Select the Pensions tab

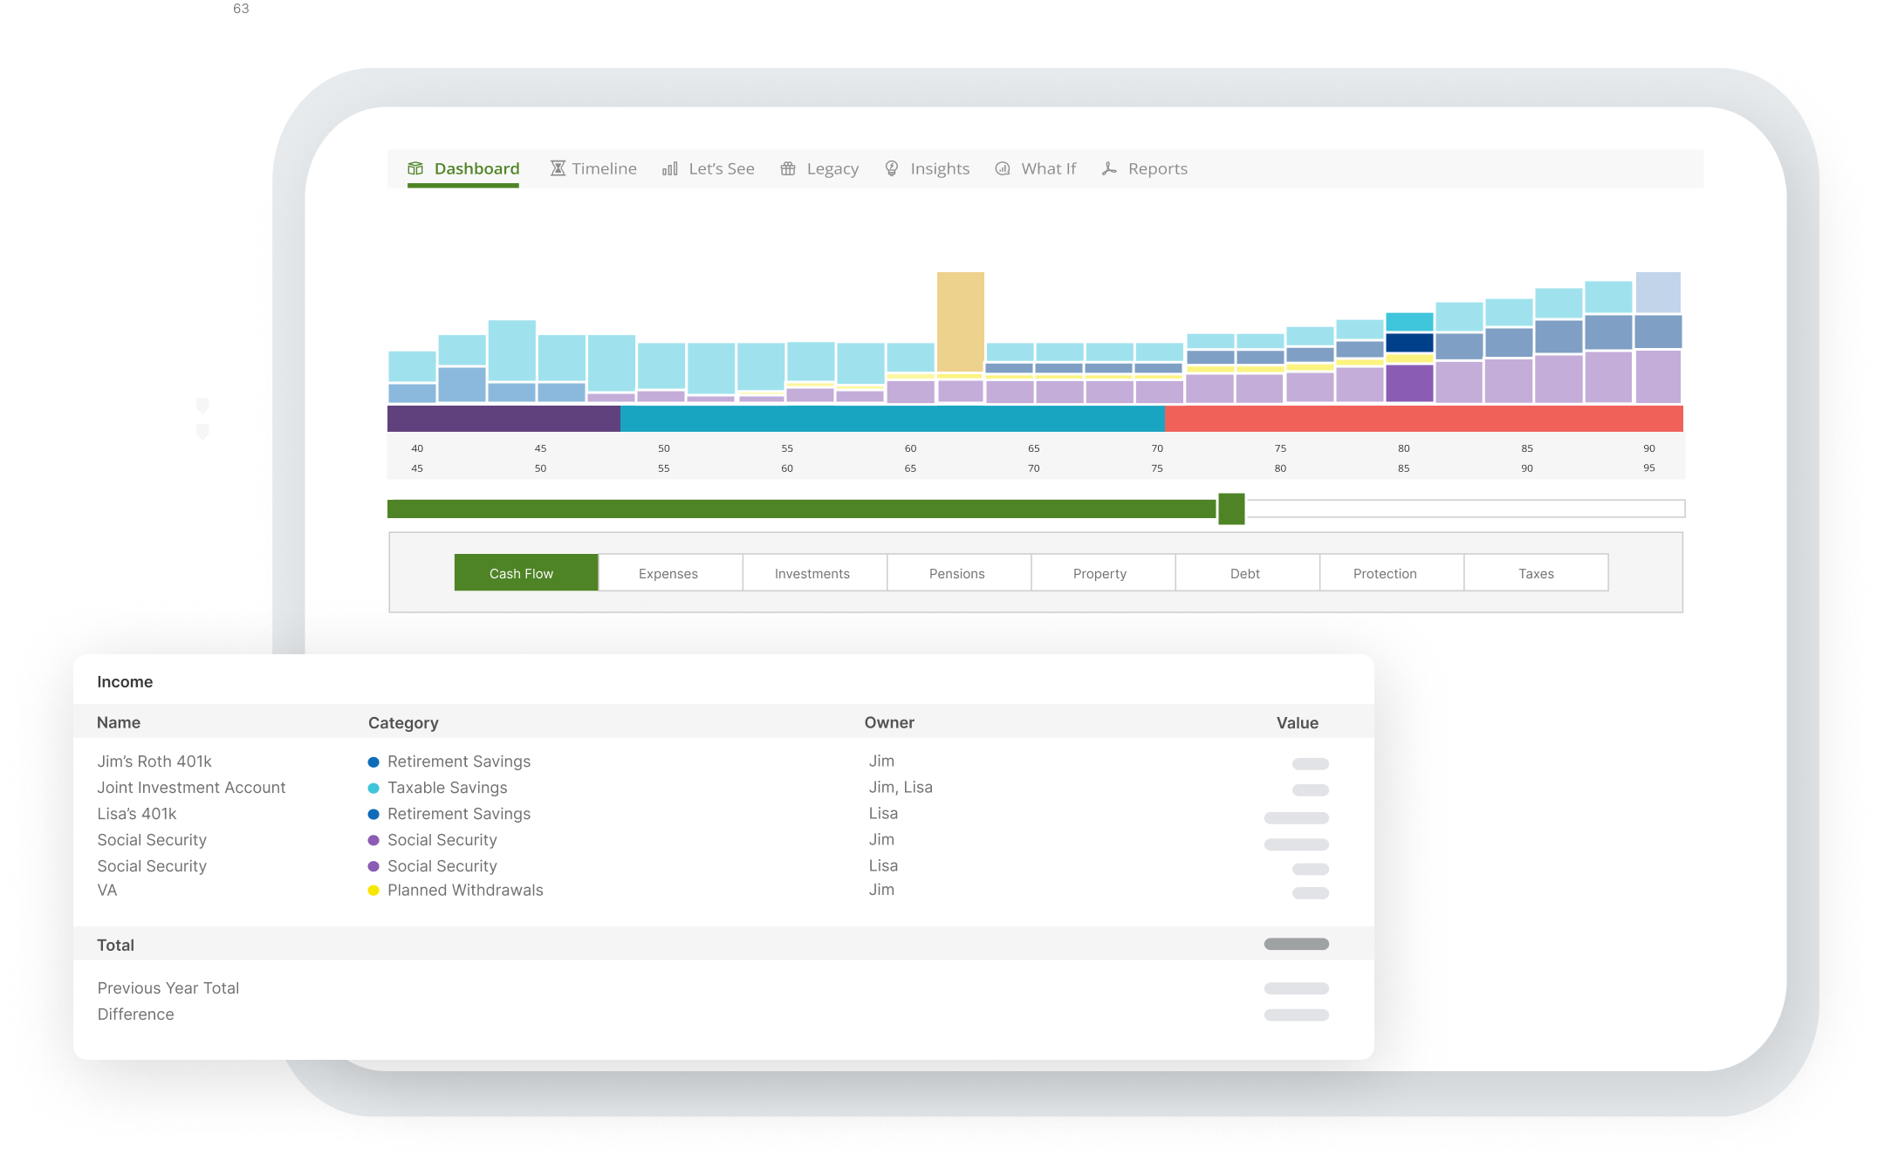957,573
